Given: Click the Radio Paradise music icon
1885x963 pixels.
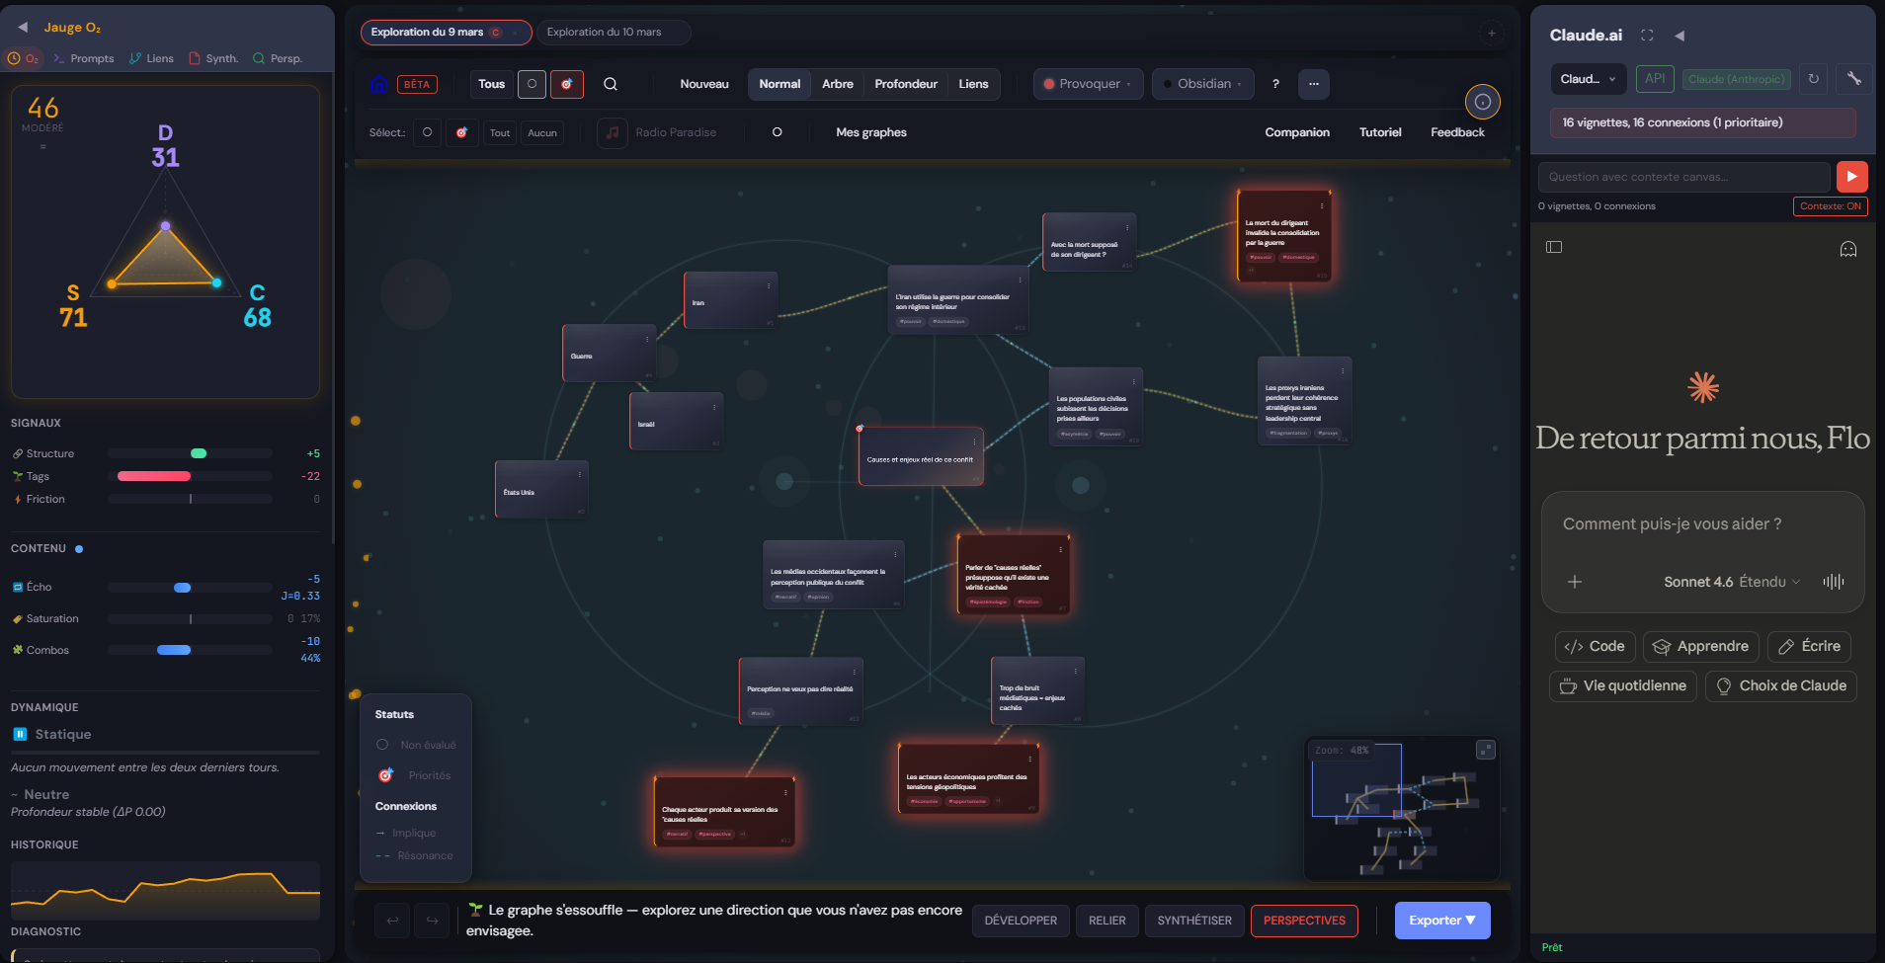Looking at the screenshot, I should click(x=613, y=132).
